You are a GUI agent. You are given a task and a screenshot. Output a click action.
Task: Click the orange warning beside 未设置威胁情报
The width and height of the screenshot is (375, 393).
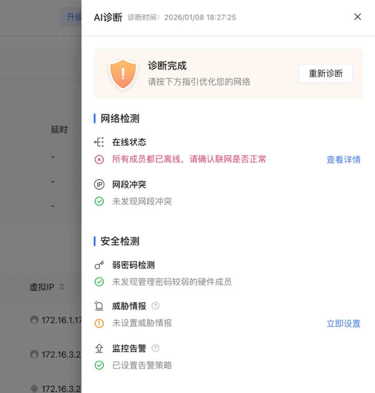[99, 324]
